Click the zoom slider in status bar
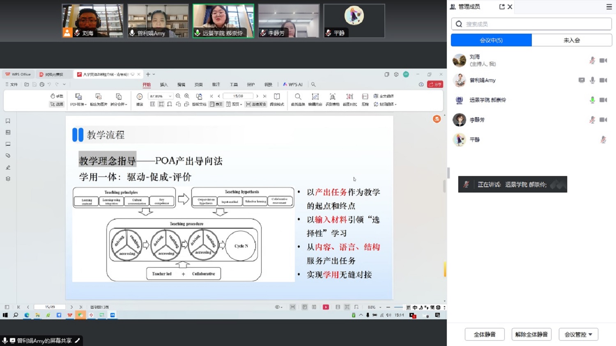 (x=398, y=307)
